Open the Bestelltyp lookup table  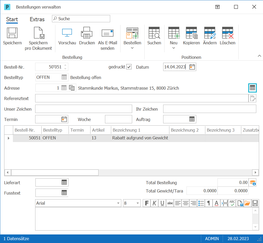coord(64,77)
